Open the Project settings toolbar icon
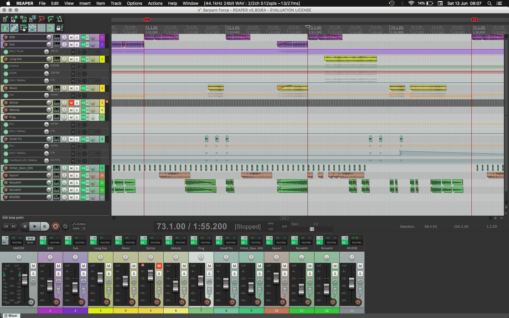 pyautogui.click(x=32, y=19)
